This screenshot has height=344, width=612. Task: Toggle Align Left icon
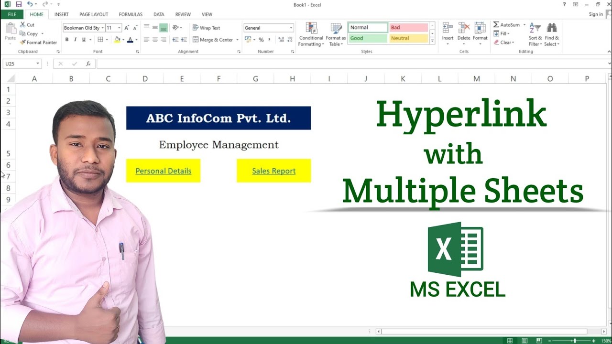click(147, 40)
